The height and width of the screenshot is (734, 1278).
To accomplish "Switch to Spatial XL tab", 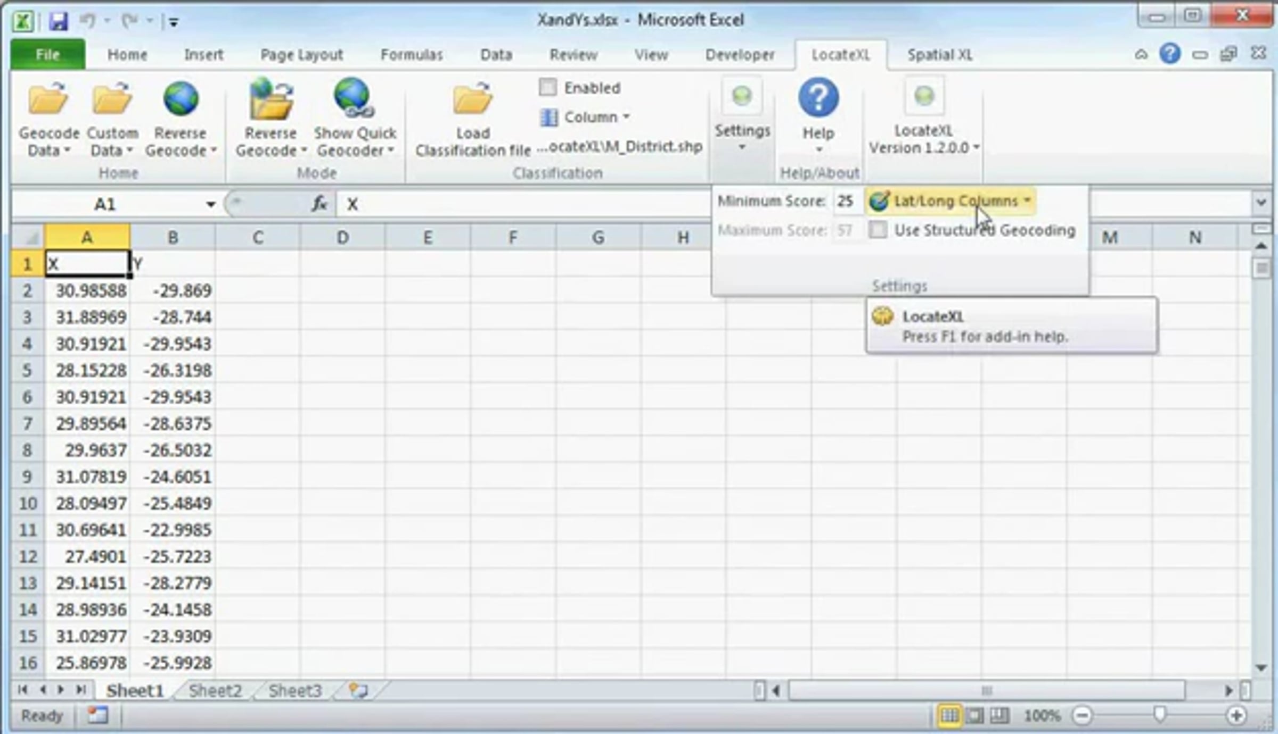I will (x=940, y=55).
